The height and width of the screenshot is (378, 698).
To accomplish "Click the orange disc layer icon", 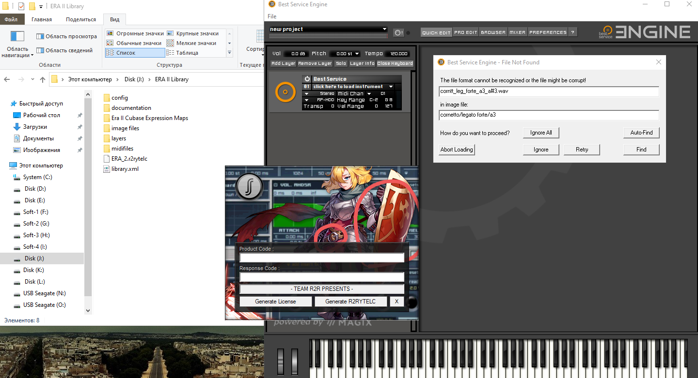I will point(285,92).
